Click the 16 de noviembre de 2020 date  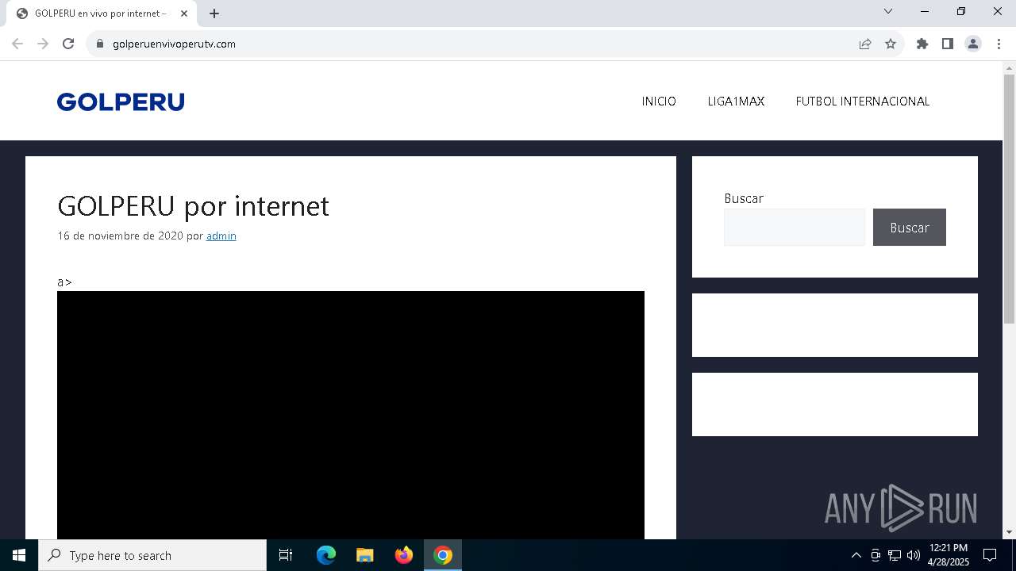pyautogui.click(x=120, y=236)
